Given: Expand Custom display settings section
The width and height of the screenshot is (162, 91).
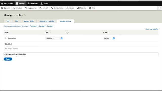Looking at the screenshot, I should coord(81,54).
